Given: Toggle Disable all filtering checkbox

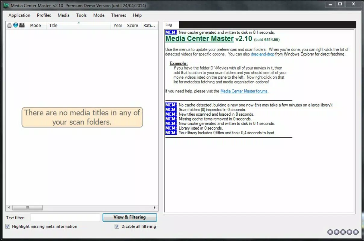Looking at the screenshot, I should pos(117,226).
